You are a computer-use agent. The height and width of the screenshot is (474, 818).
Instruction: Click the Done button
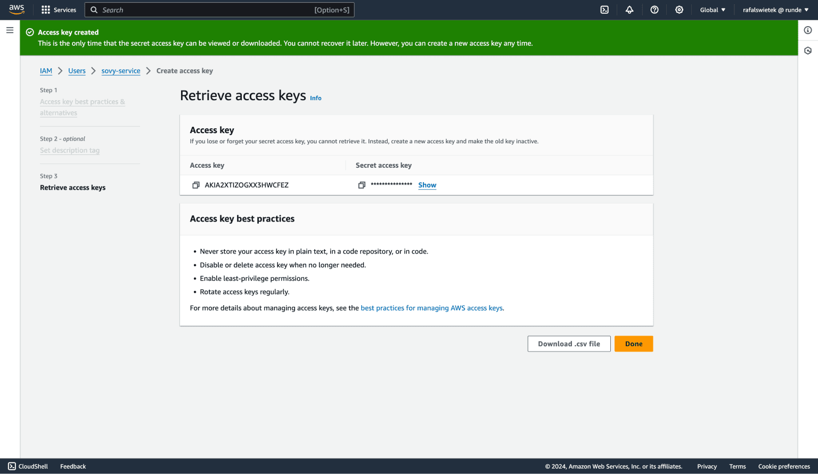(633, 344)
